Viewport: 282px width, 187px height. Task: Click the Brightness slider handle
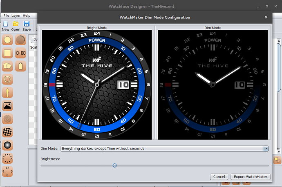click(x=114, y=165)
